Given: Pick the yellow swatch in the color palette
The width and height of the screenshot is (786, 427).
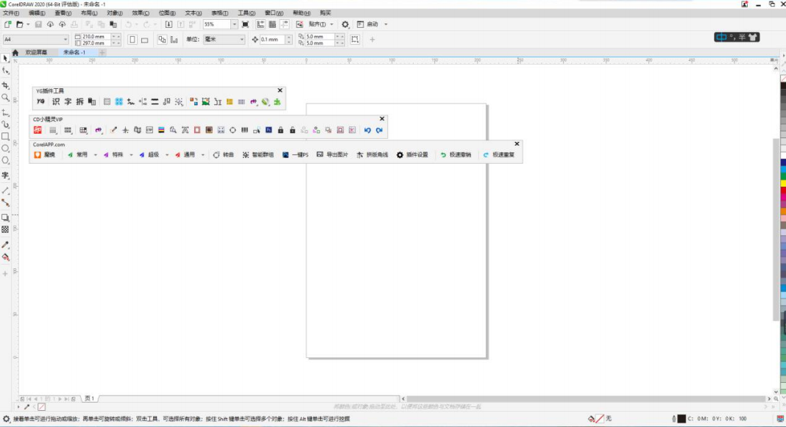Looking at the screenshot, I should (x=782, y=183).
